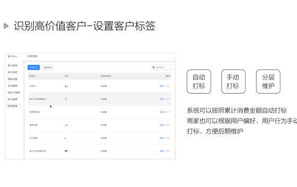Click the white outlined button beside blue button
This screenshot has width=297, height=187.
[x=47, y=68]
